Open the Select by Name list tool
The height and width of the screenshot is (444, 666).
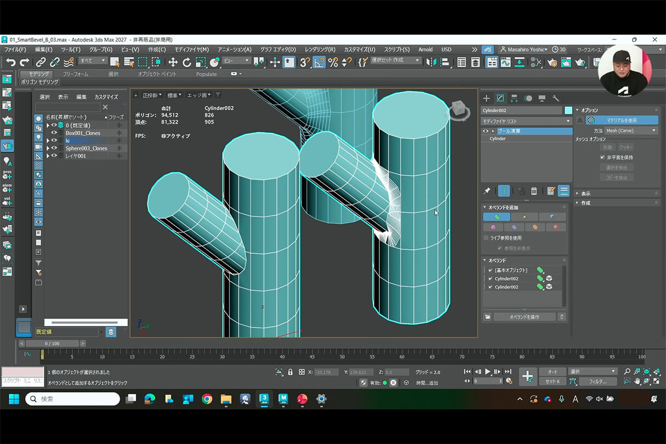[x=129, y=62]
